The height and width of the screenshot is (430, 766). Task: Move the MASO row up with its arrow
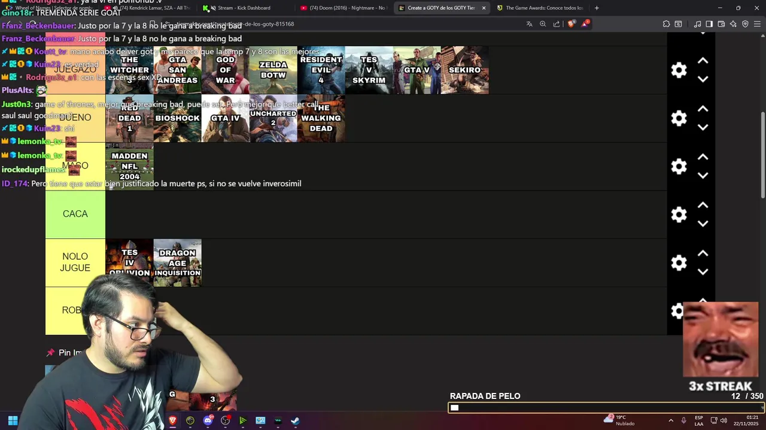(703, 157)
